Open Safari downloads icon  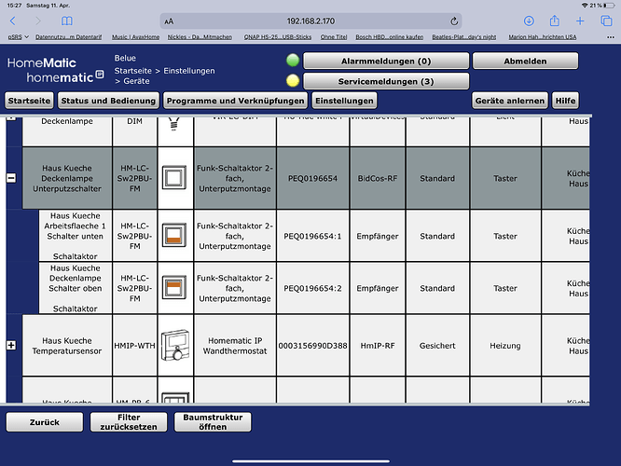point(529,21)
